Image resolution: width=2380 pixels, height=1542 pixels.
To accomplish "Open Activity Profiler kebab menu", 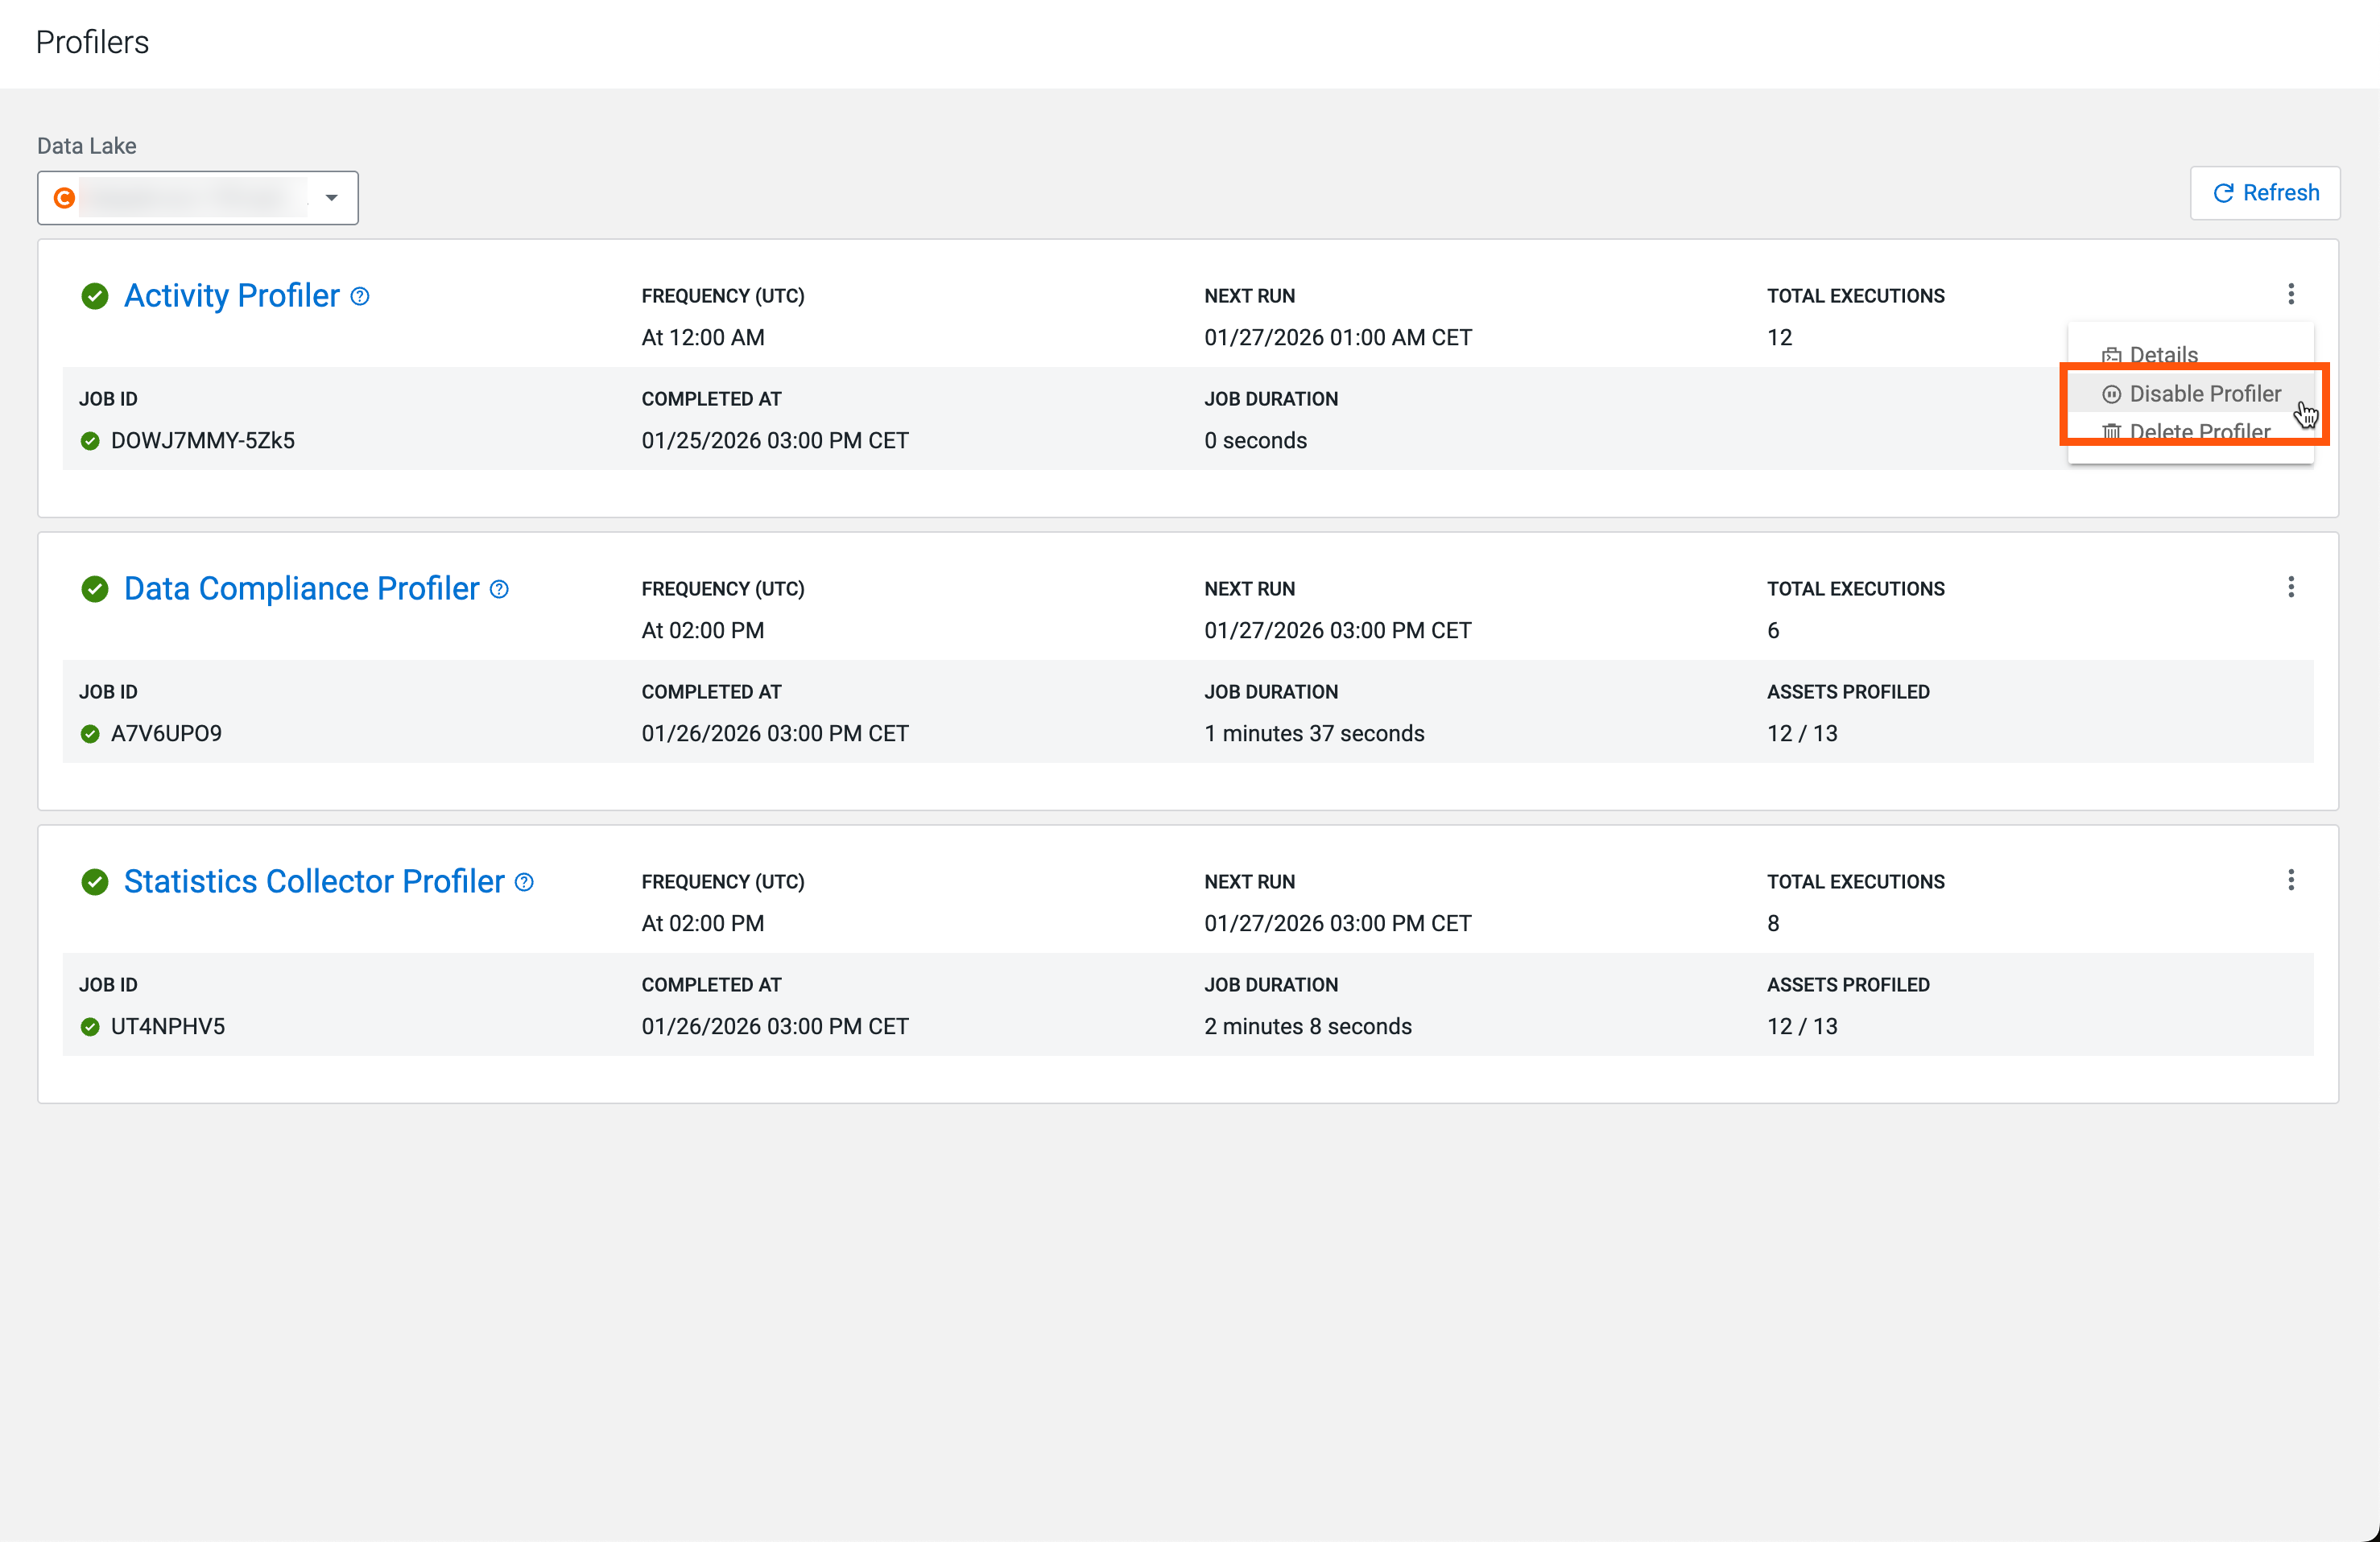I will 2290,294.
